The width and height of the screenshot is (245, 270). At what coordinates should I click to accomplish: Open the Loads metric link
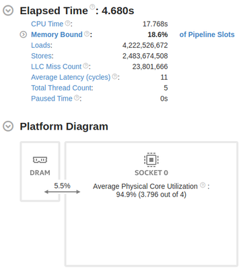(x=41, y=45)
